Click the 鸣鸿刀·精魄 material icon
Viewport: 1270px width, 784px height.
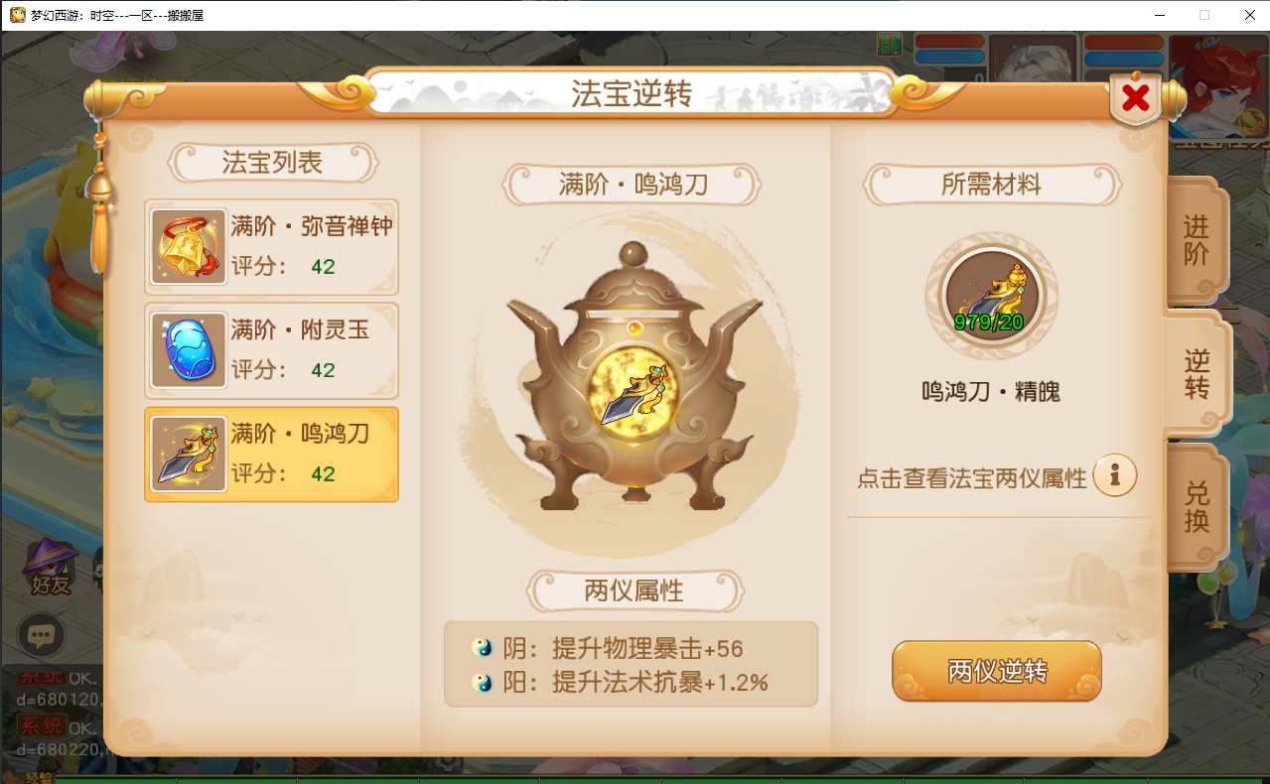991,297
